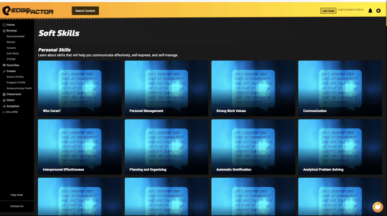
Task: Open the Automatic Gratification card
Action: point(253,147)
